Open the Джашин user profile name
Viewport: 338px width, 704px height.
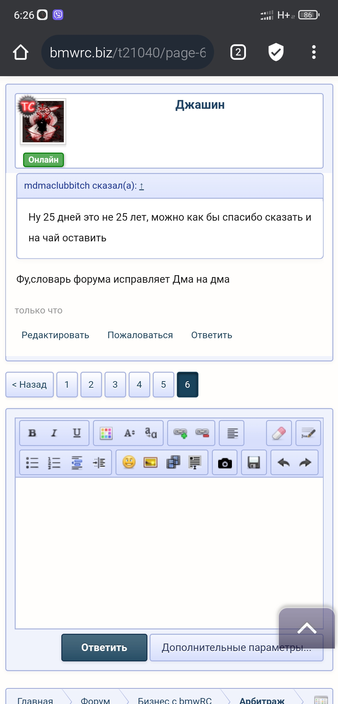(200, 105)
